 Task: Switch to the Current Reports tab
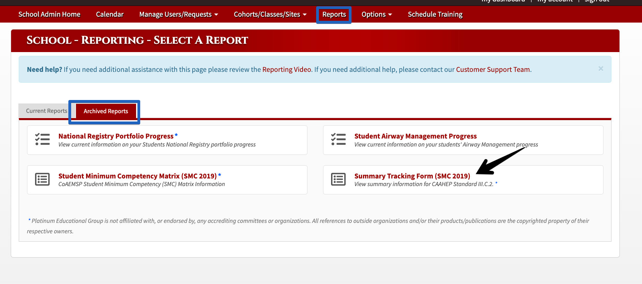pyautogui.click(x=47, y=111)
